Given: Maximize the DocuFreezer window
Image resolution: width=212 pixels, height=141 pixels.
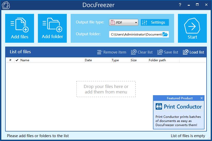Looking at the screenshot, I should point(197,5).
